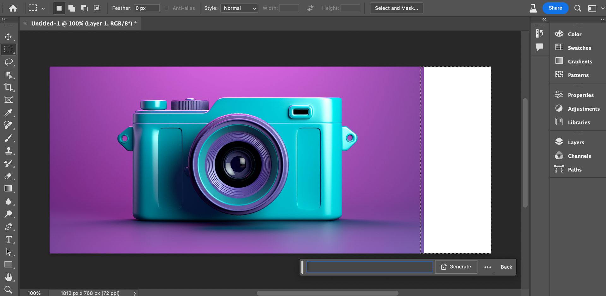Viewport: 606px width, 296px height.
Task: Collapse the right panels double arrows
Action: [603, 20]
